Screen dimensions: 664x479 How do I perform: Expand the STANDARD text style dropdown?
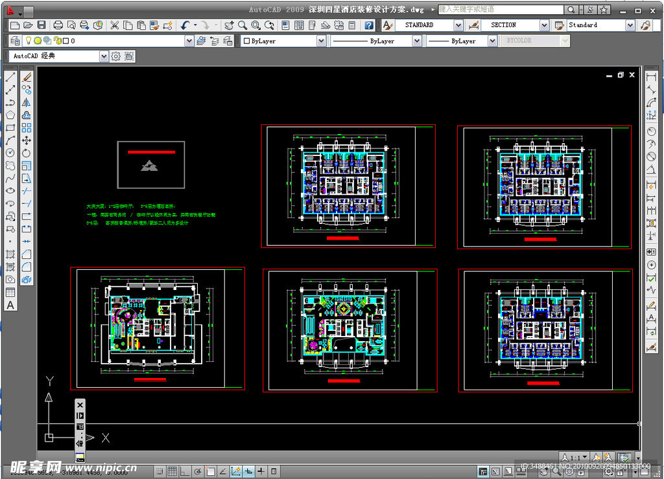coord(458,25)
